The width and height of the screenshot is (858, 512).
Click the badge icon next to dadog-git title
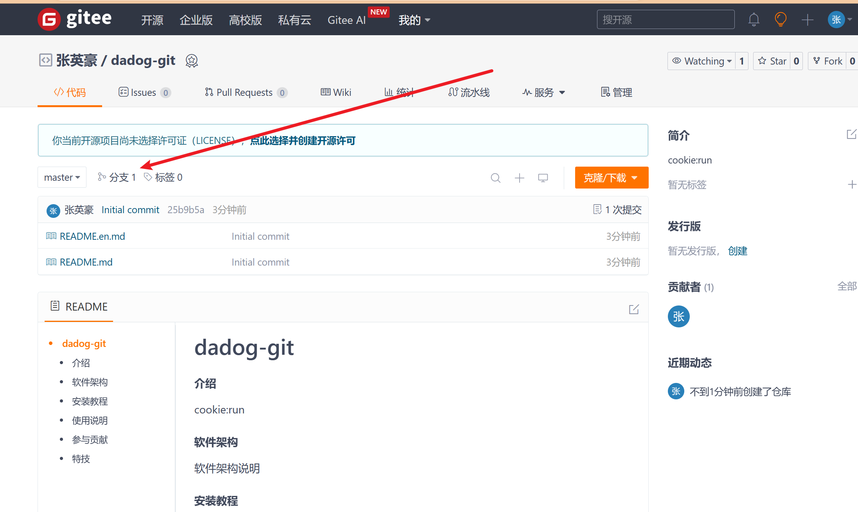coord(191,61)
